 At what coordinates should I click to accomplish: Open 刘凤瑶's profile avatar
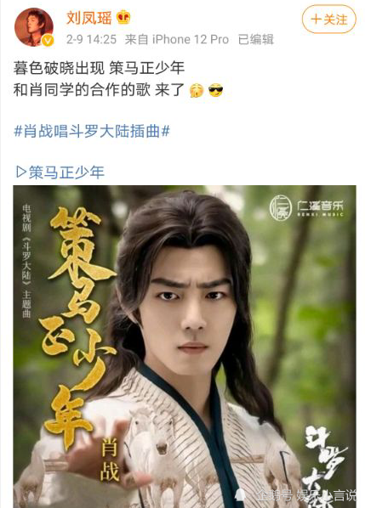[34, 27]
